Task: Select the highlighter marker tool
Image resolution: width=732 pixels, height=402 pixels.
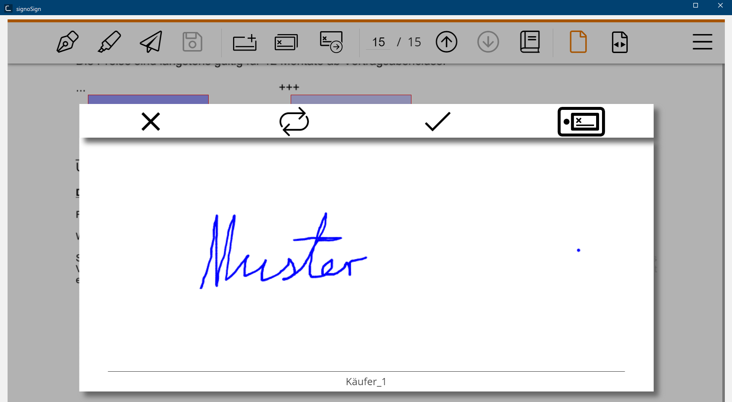Action: point(109,42)
